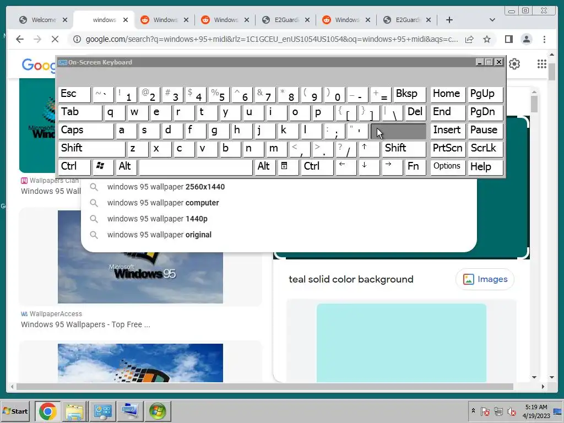Click the Chrome forward arrow
The image size is (564, 423).
point(37,39)
